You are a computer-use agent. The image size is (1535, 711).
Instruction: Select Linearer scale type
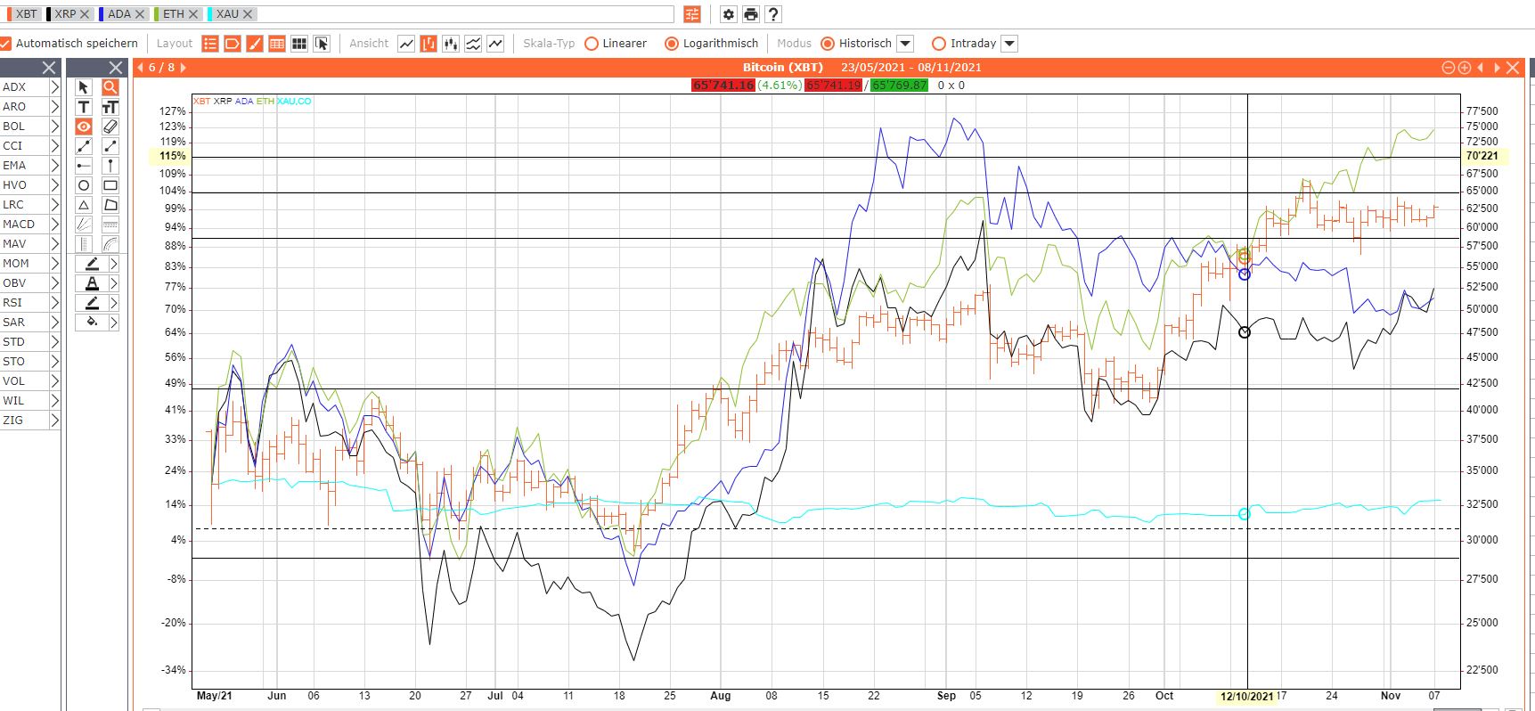point(592,44)
